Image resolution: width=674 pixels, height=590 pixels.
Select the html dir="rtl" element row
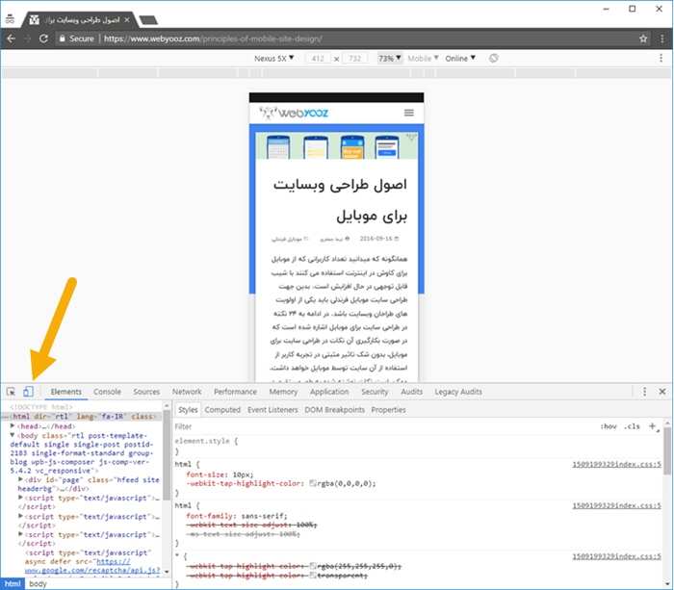(82, 416)
